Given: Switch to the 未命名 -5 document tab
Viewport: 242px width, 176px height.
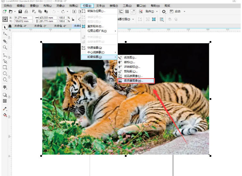Looking at the screenshot, I should point(41,26).
